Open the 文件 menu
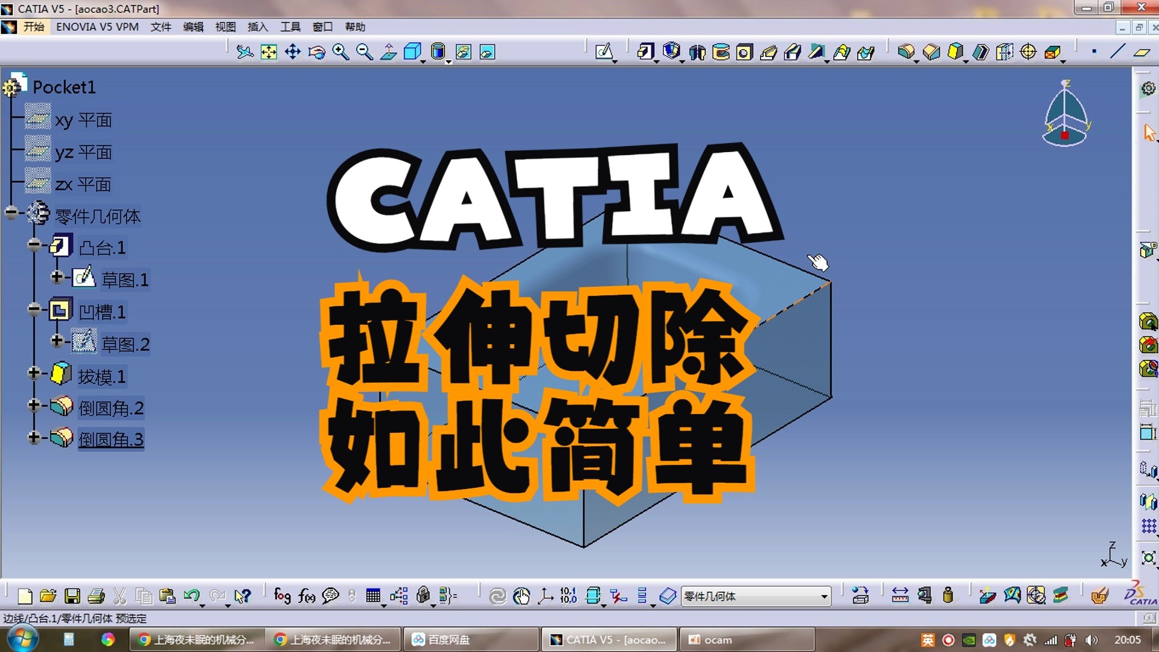This screenshot has height=652, width=1159. coord(161,27)
